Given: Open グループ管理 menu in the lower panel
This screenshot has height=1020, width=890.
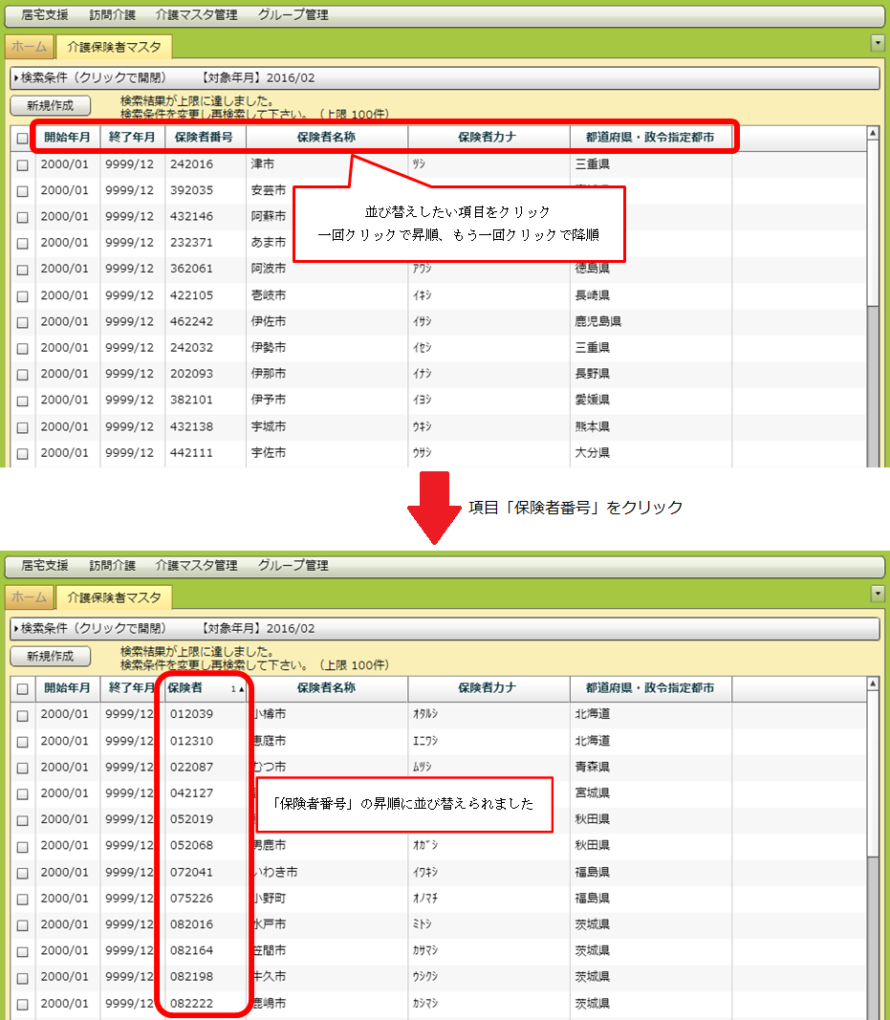Looking at the screenshot, I should [293, 566].
